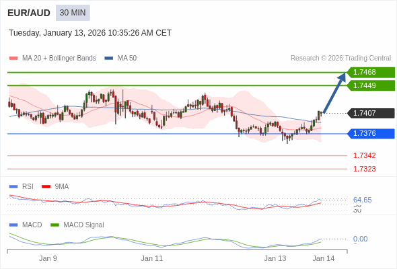Click the 1.7376 blue pivot label
Screen dimensions: 397x269
(x=371, y=134)
